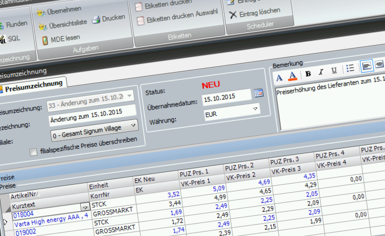Toggle italic formatting in Bemerkung toolbar

click(321, 72)
